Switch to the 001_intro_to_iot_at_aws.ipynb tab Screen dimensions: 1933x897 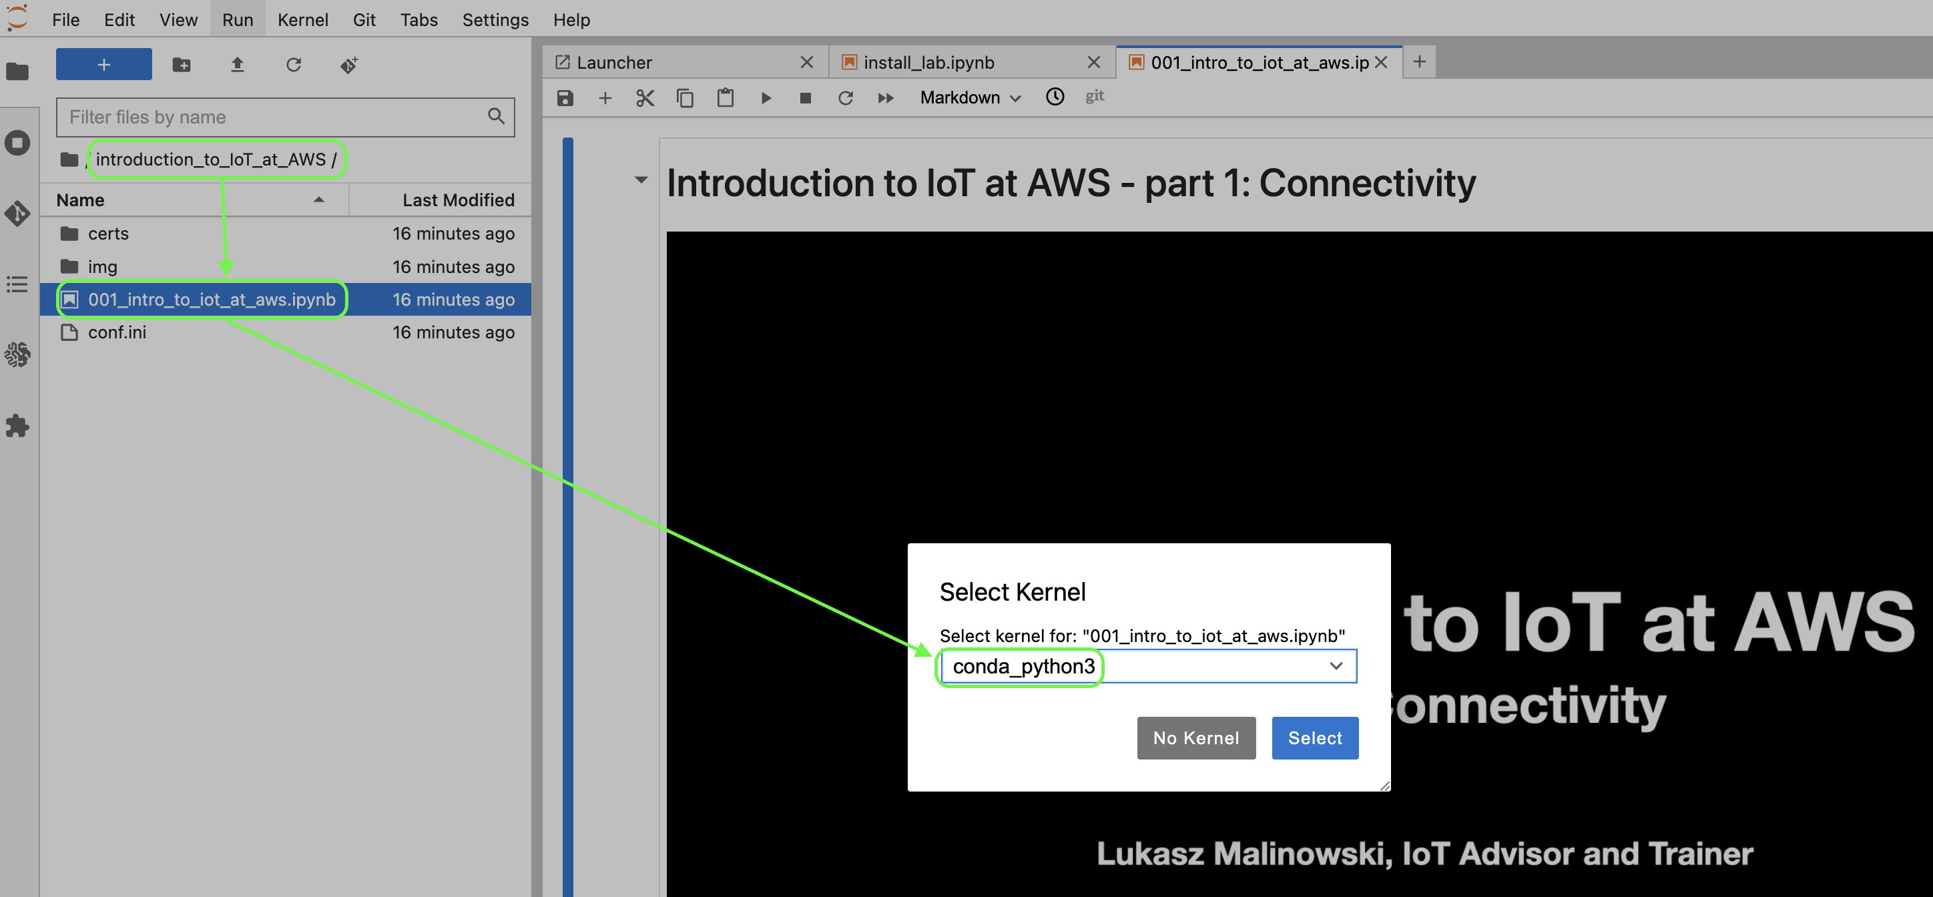[1259, 62]
